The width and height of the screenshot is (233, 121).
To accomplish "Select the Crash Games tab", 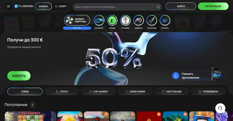I will point(135,91).
